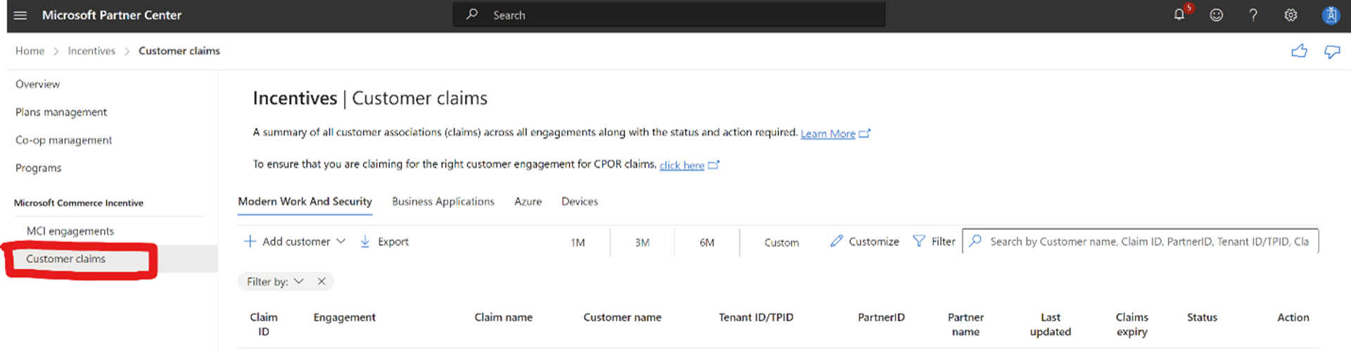Viewport: 1351px width, 350px height.
Task: Open MCI engagements in the sidebar
Action: pos(70,231)
